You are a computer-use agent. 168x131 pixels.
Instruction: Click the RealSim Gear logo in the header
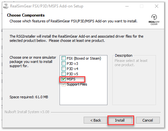click(154, 20)
